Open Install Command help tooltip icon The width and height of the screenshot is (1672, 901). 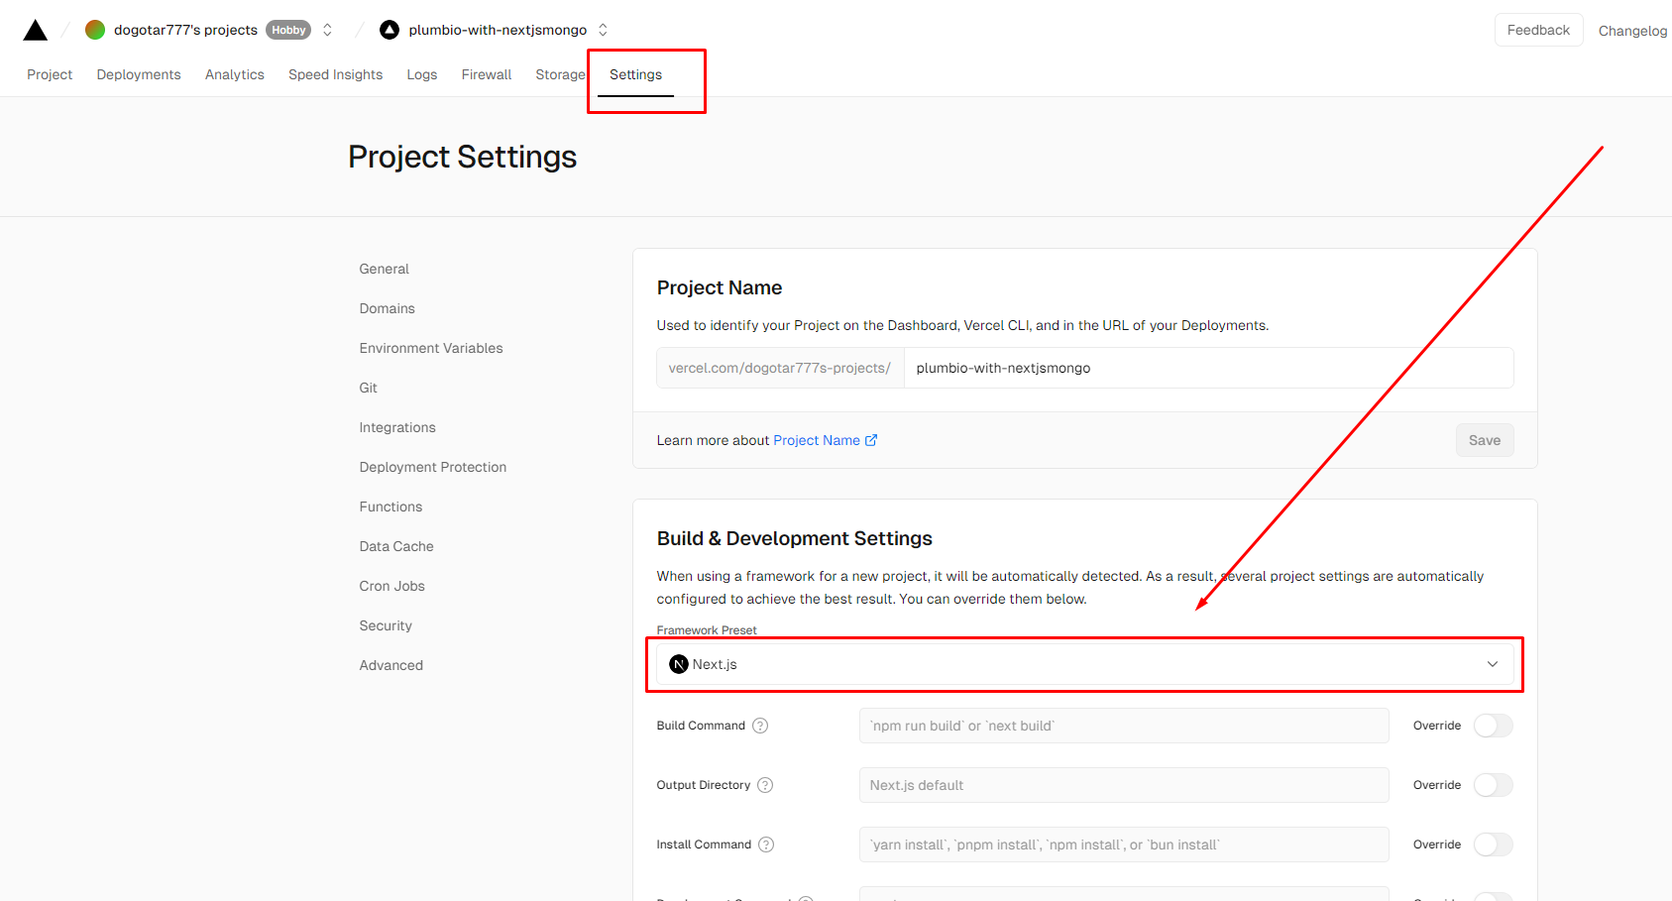click(766, 845)
